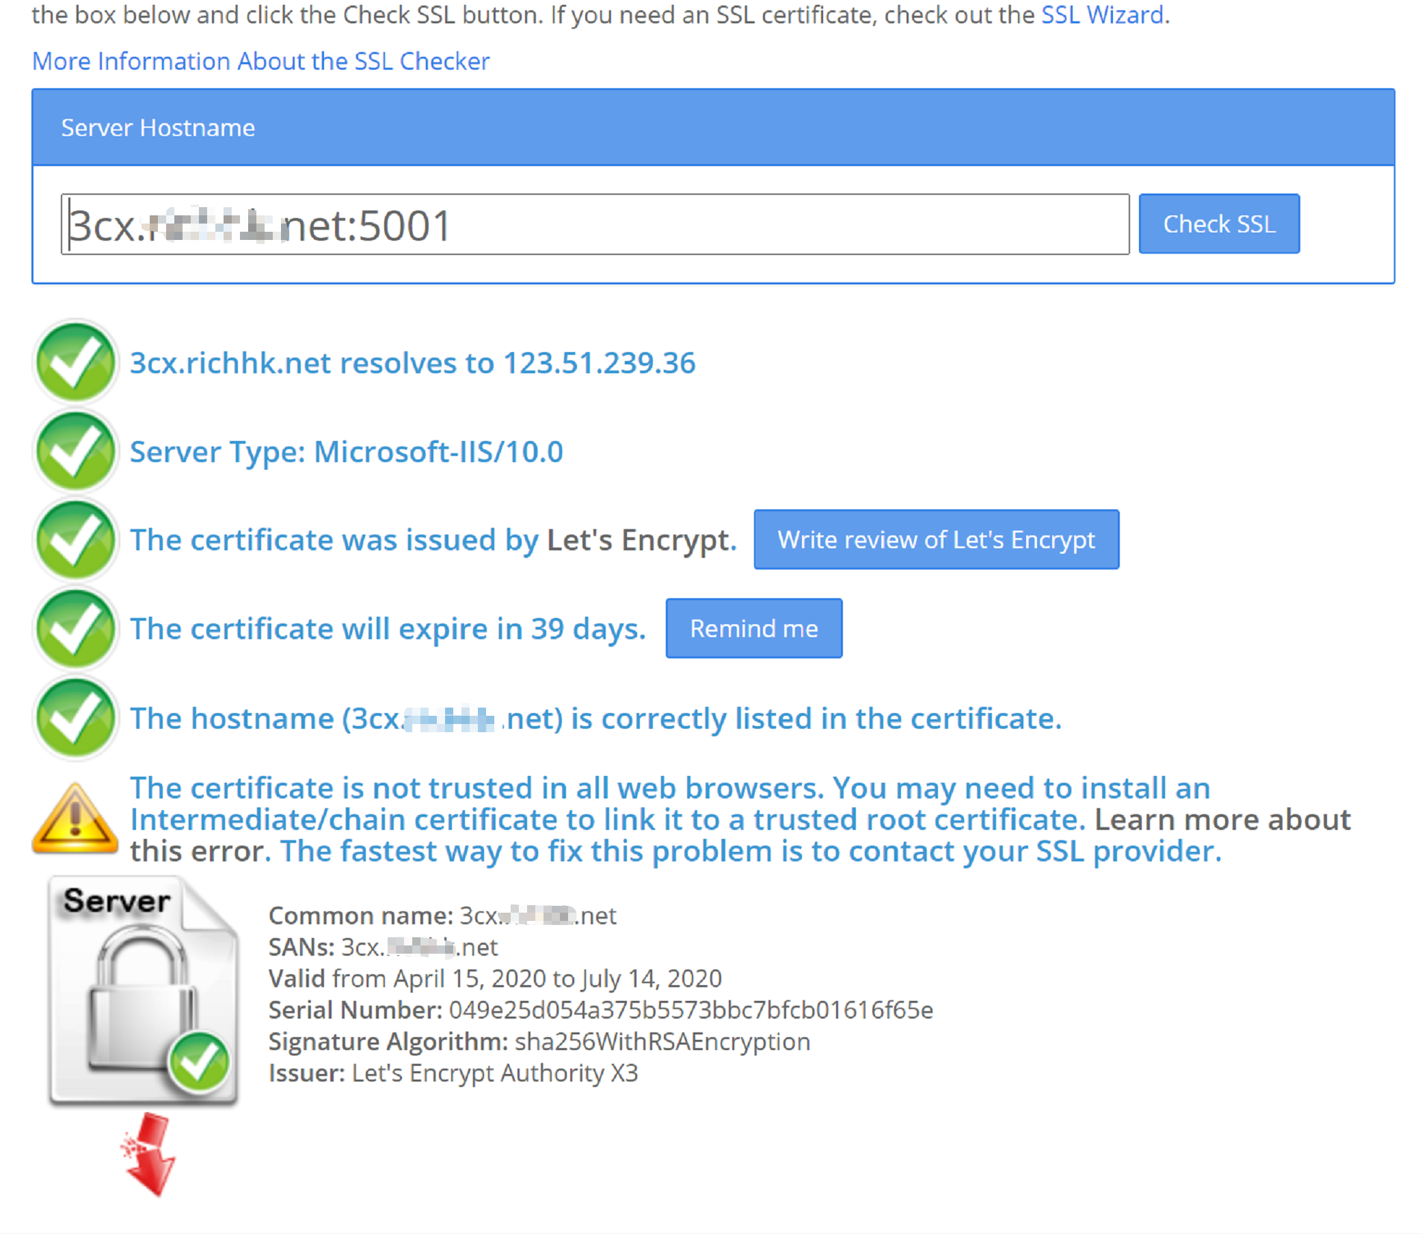This screenshot has height=1234, width=1422.
Task: Click the hostname is correctly listed message
Action: point(595,719)
